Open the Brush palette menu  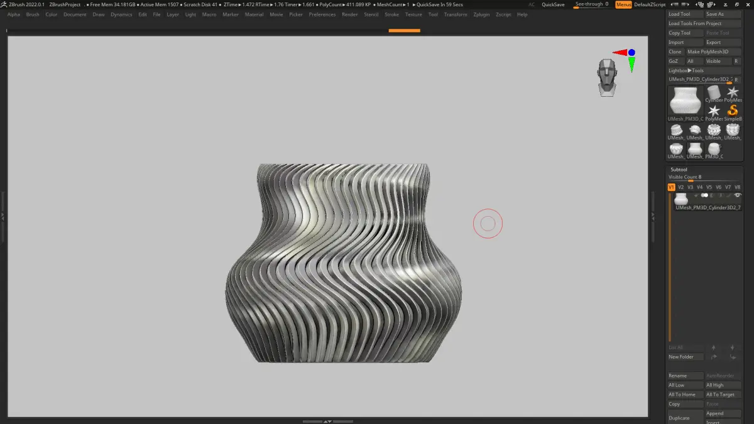[x=33, y=14]
